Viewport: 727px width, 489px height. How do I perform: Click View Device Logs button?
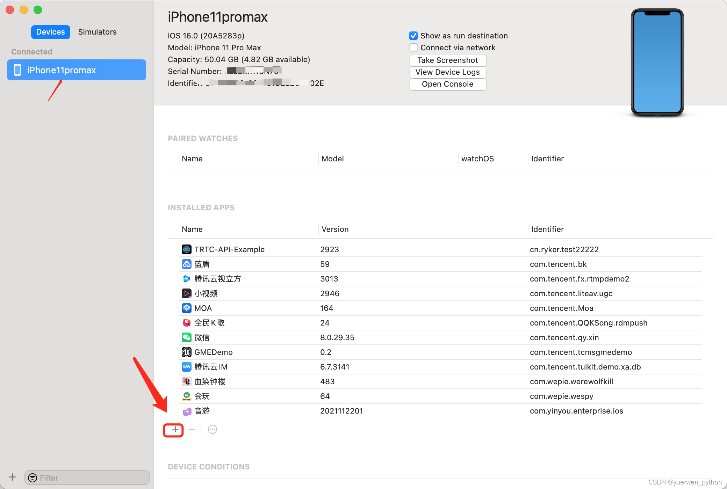pyautogui.click(x=447, y=72)
